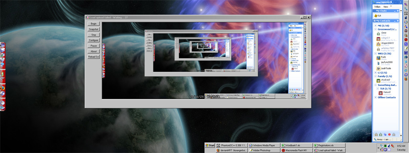Image resolution: width=409 pixels, height=153 pixels.
Task: Collapse the Greenwood contact group
Action: click(x=375, y=29)
